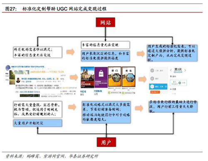Click the green circle between the two itinerary boxes
Image resolution: width=208 pixels, height=161 pixels.
pyautogui.click(x=180, y=83)
